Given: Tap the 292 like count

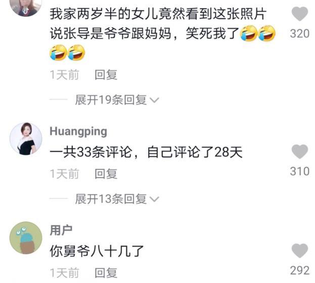Looking at the screenshot, I should pyautogui.click(x=299, y=270).
